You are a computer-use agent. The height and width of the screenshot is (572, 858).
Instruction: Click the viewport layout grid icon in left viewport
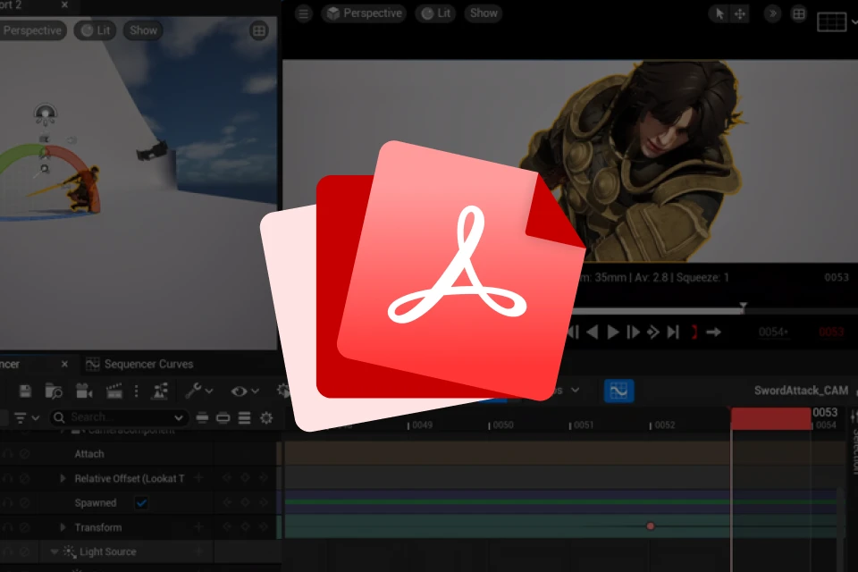(259, 30)
